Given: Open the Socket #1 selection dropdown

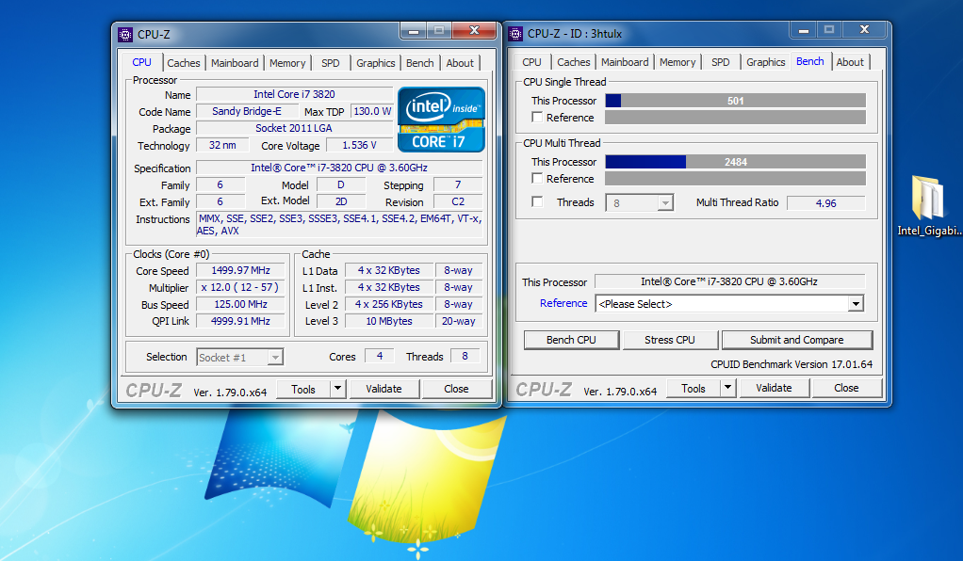Looking at the screenshot, I should pyautogui.click(x=240, y=358).
